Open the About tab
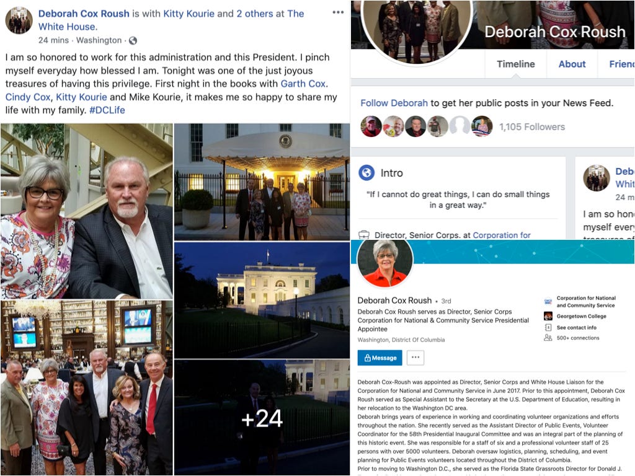635x476 pixels. (x=572, y=64)
